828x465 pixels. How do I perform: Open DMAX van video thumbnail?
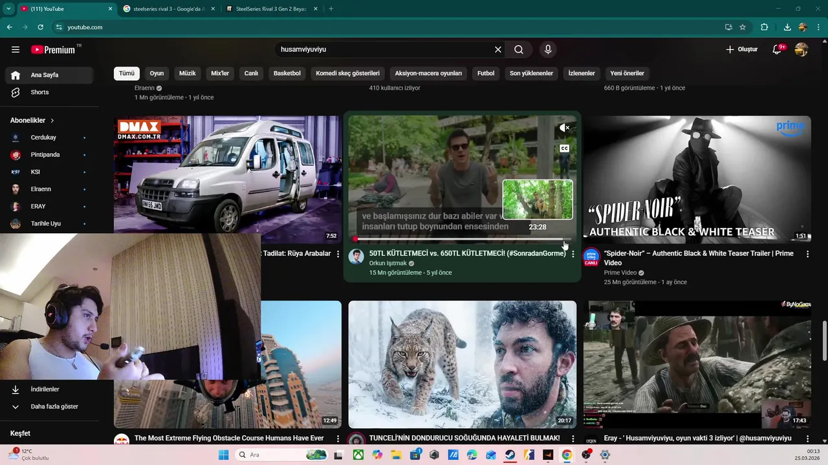[x=228, y=174]
